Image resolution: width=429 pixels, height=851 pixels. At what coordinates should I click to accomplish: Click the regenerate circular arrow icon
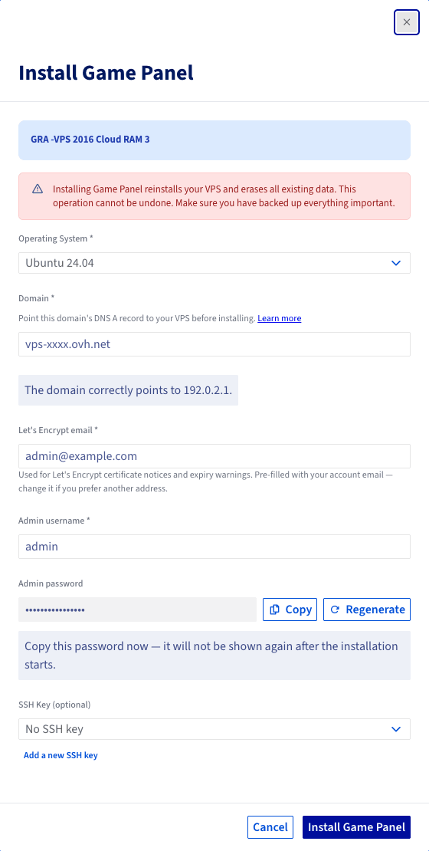(x=336, y=609)
